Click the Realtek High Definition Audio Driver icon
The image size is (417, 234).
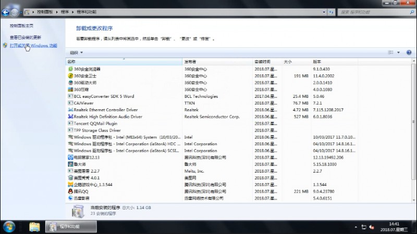(x=70, y=116)
